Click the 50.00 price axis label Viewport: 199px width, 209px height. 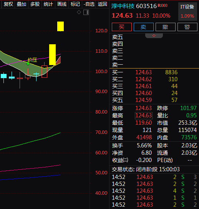pos(101,173)
